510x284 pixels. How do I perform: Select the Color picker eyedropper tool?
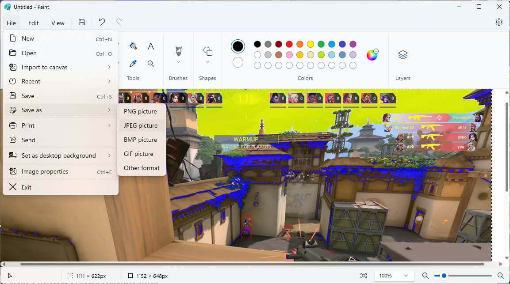[133, 63]
